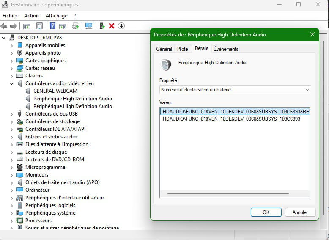This screenshot has width=329, height=240.
Task: Click the Back arrow toolbar icon
Action: click(x=4, y=26)
